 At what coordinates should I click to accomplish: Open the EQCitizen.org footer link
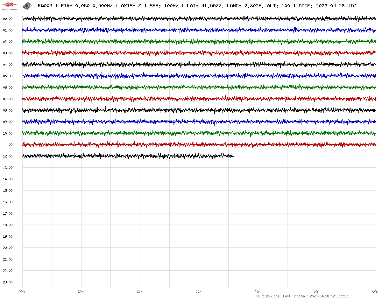coord(267,296)
